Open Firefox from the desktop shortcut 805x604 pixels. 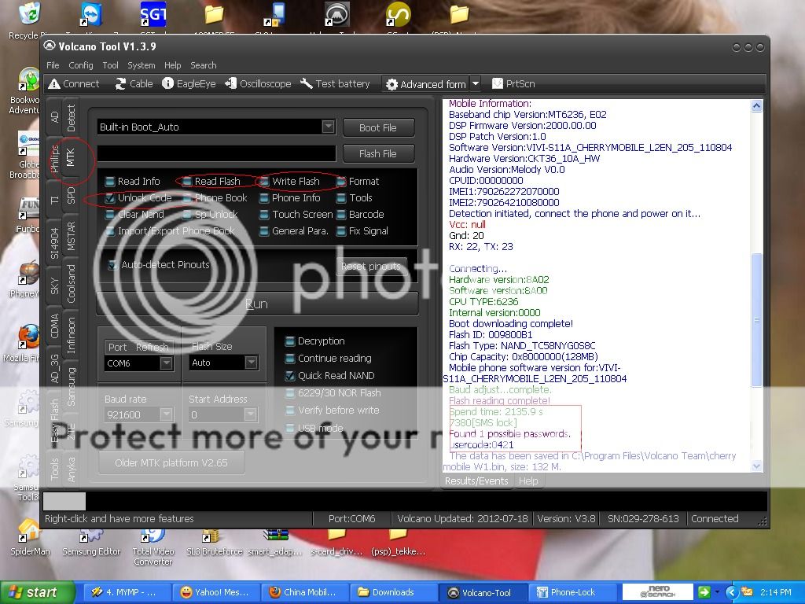pyautogui.click(x=29, y=337)
